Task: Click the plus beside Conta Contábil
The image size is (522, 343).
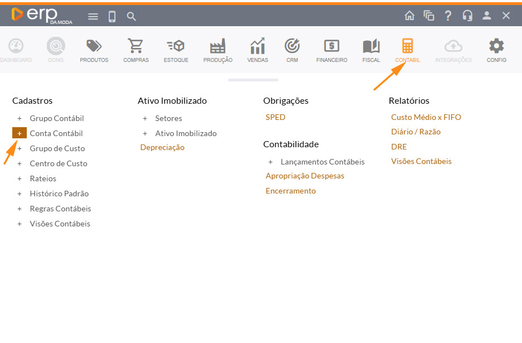Action: pyautogui.click(x=20, y=133)
